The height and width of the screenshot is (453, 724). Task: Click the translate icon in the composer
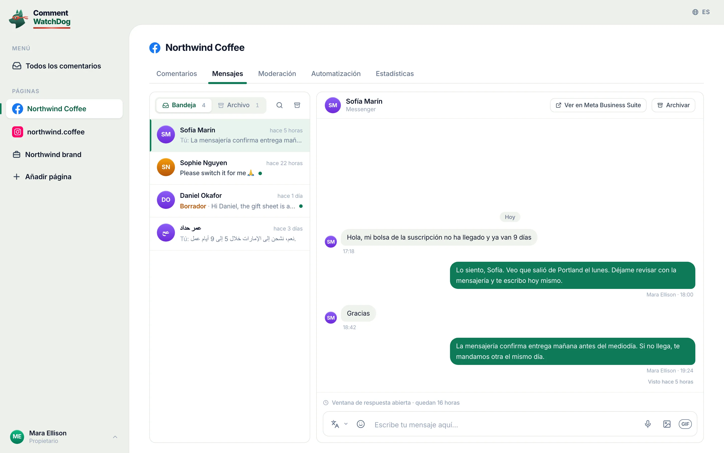tap(335, 424)
